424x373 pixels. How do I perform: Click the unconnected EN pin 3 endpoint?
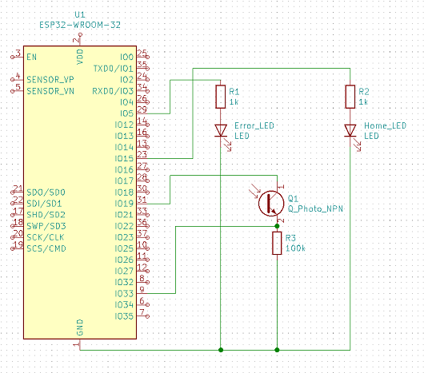pyautogui.click(x=12, y=57)
